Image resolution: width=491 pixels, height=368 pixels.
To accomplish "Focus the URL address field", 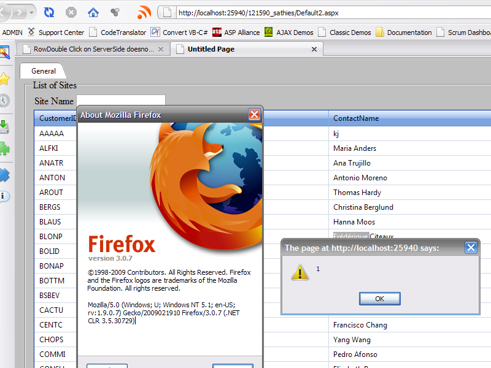I will pos(333,13).
